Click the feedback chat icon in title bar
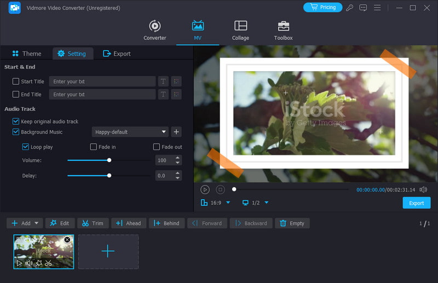This screenshot has height=283, width=438. point(363,8)
